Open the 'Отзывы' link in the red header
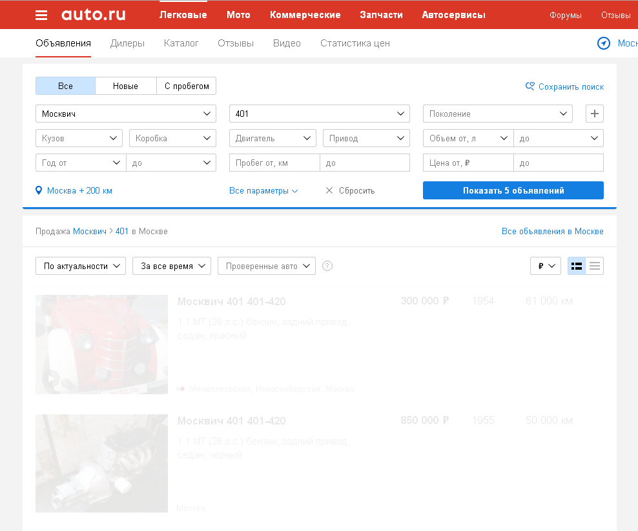This screenshot has width=638, height=531. (x=615, y=15)
